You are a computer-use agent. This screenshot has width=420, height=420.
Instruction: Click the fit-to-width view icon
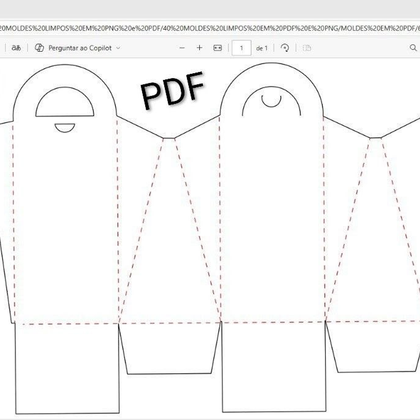pyautogui.click(x=217, y=48)
